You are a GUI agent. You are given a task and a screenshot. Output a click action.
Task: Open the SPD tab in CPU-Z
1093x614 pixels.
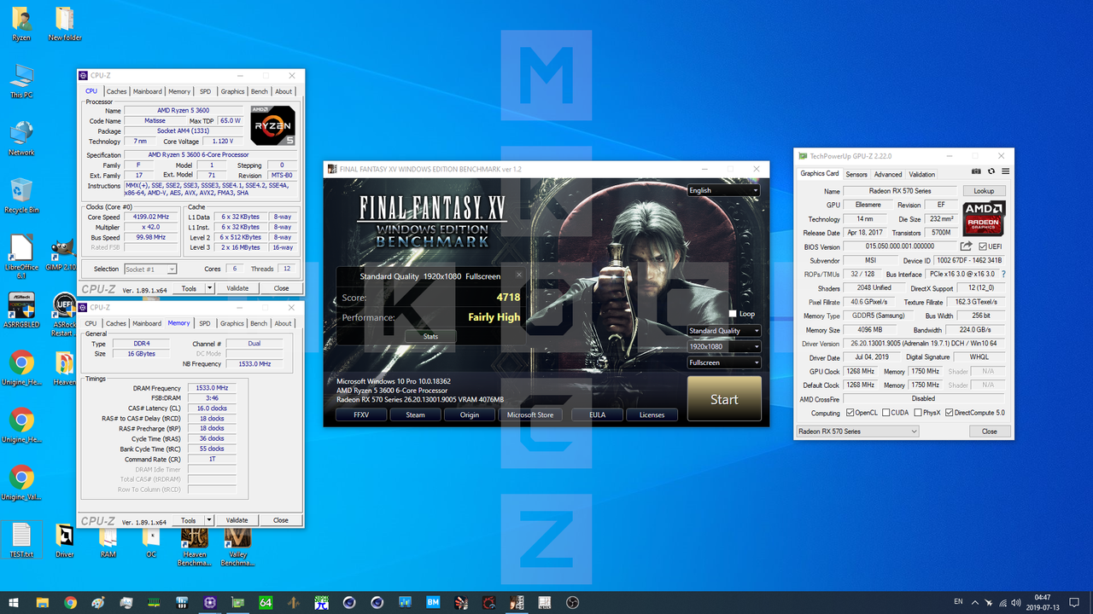tap(205, 90)
